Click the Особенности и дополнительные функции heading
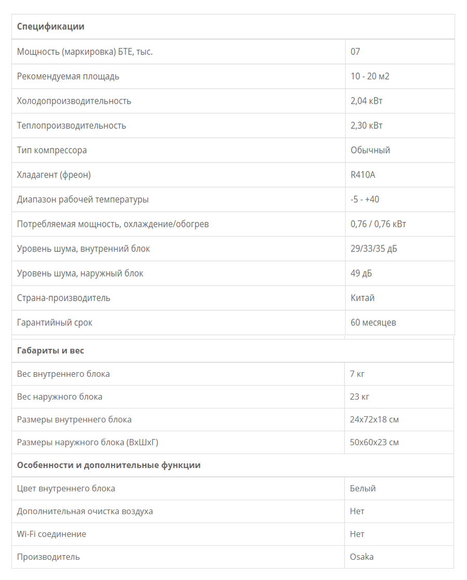This screenshot has height=580, width=467. (x=109, y=465)
